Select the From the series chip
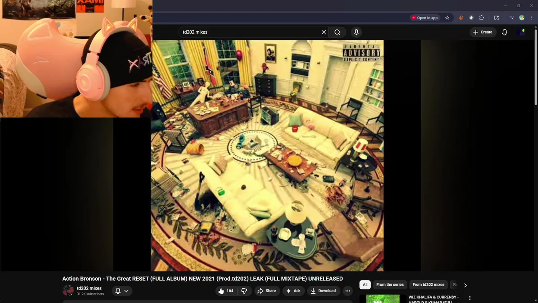This screenshot has width=538, height=303. tap(390, 284)
